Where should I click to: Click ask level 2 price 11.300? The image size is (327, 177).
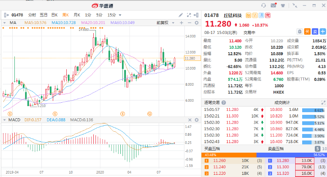283,167
